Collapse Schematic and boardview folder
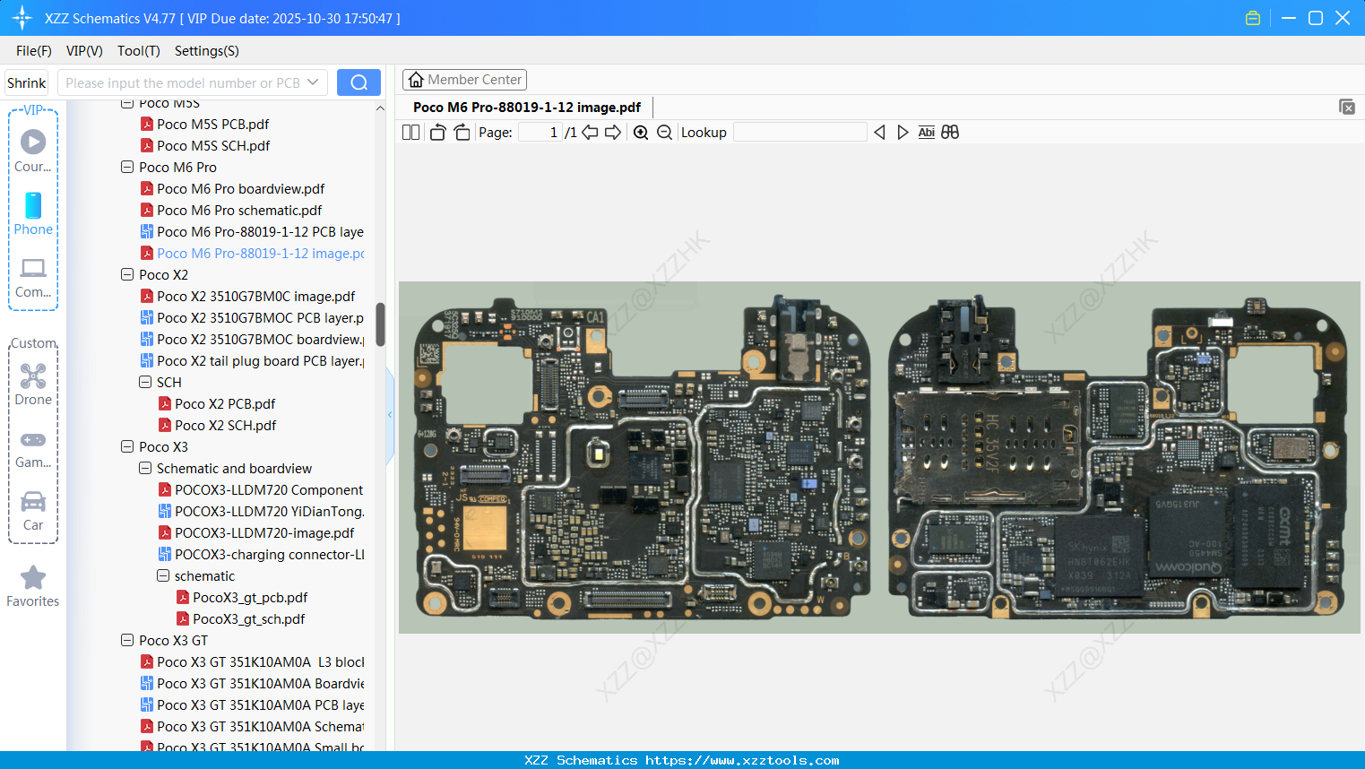This screenshot has width=1365, height=769. tap(145, 468)
